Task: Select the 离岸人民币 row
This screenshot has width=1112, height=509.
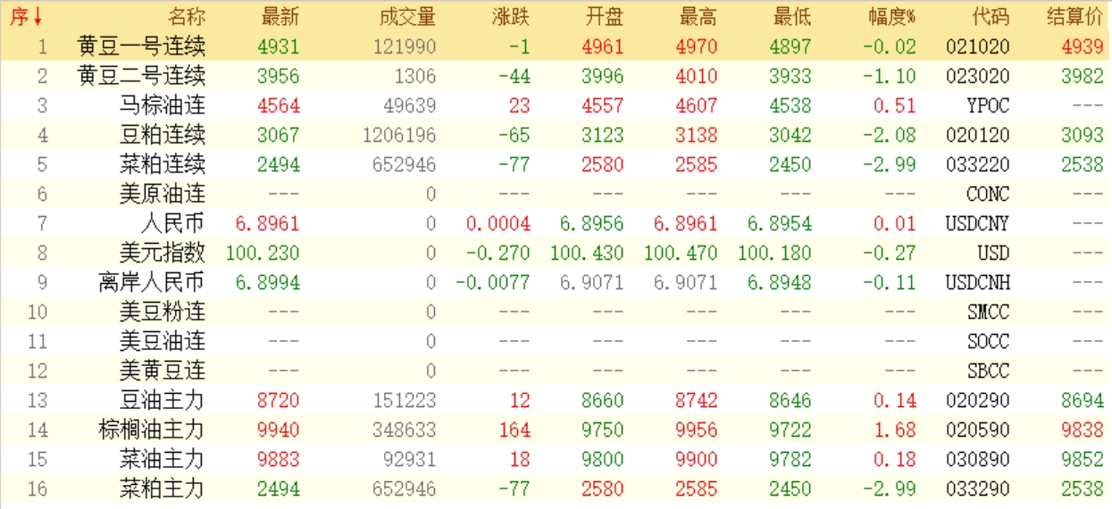Action: pos(151,282)
